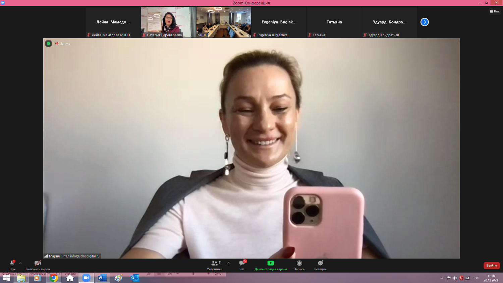Open Paint from the taskbar
Screen dimensions: 503x283
[x=118, y=278]
